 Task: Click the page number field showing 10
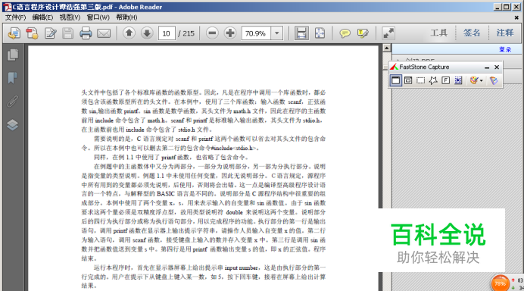(167, 33)
